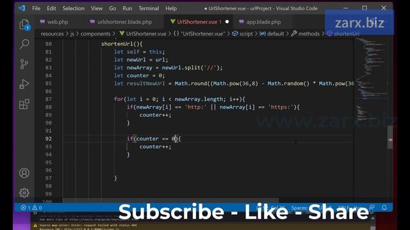Click 'let counter = 0;' line
The height and width of the screenshot is (230, 410).
tap(140, 75)
